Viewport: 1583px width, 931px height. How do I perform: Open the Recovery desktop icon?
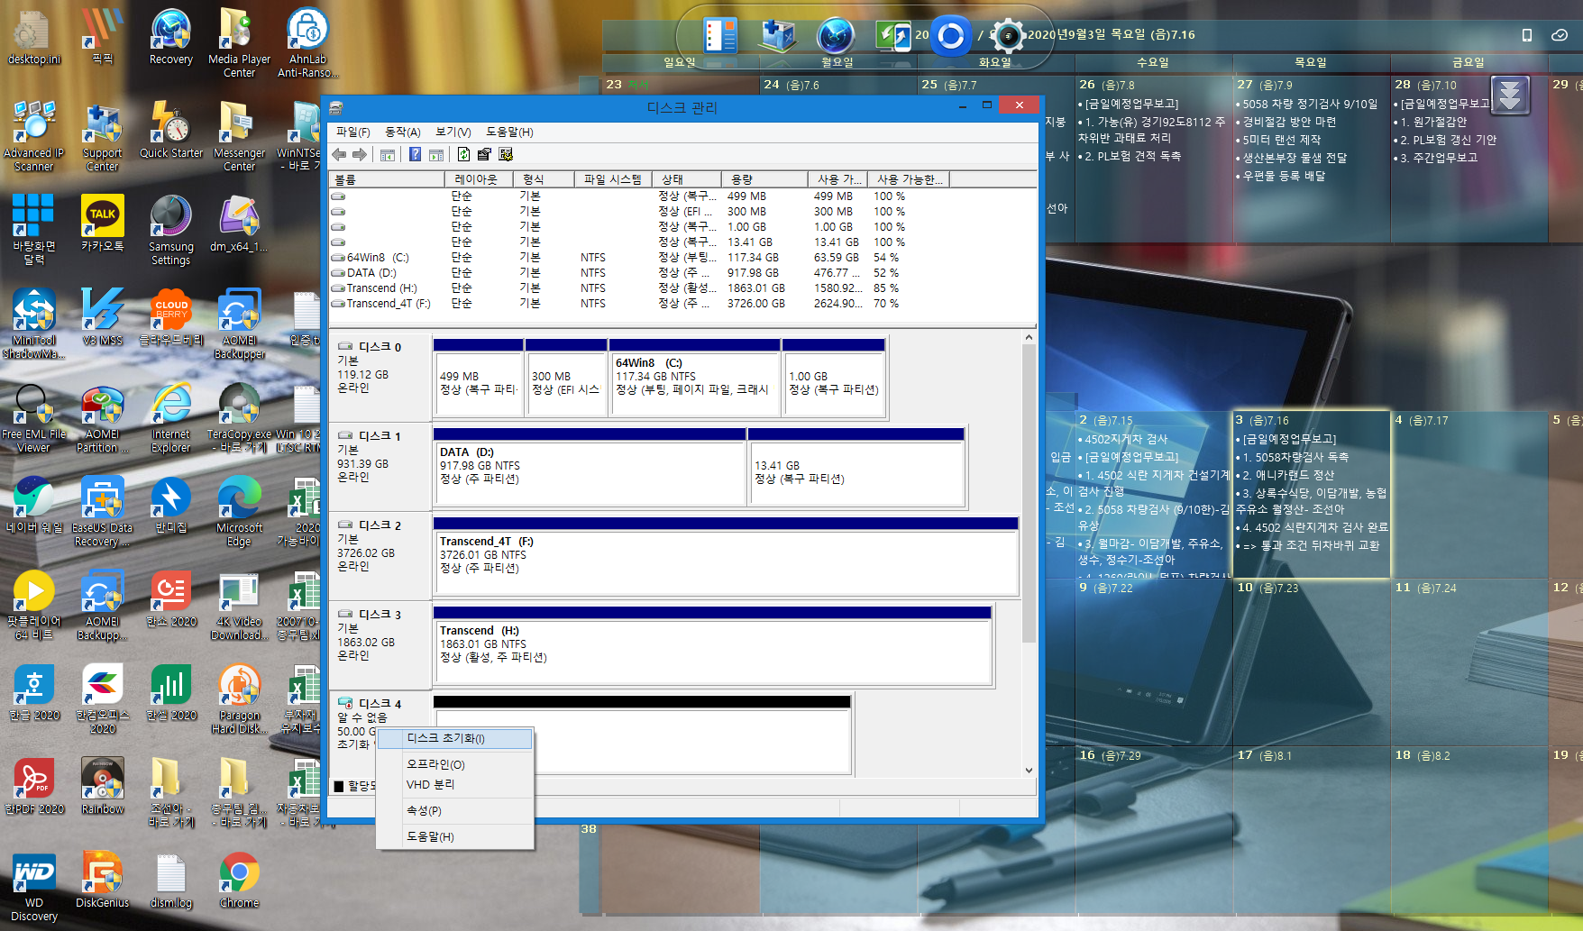[x=170, y=37]
